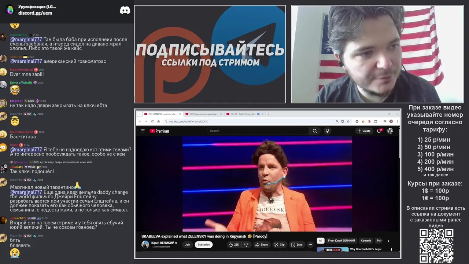The image size is (469, 264).
Task: Click the ПОДПИСЫВАЙТЕСЬ banner
Action: [210, 50]
